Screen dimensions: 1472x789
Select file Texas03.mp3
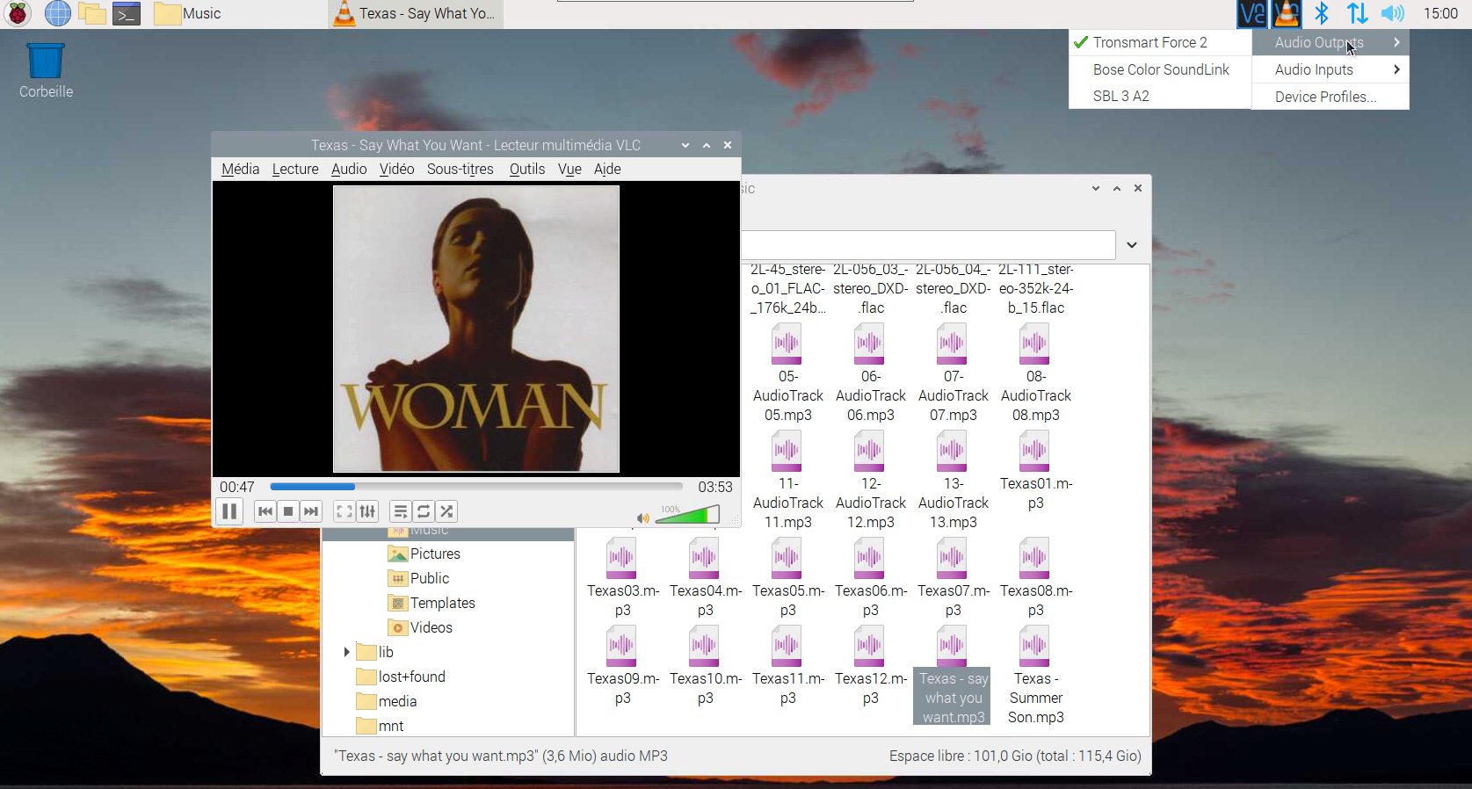click(x=622, y=577)
